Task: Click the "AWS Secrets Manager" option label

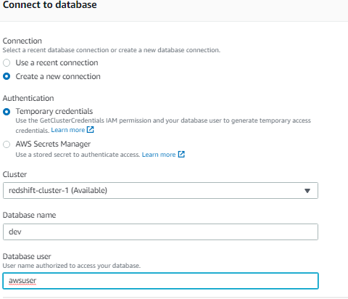Action: (53, 144)
